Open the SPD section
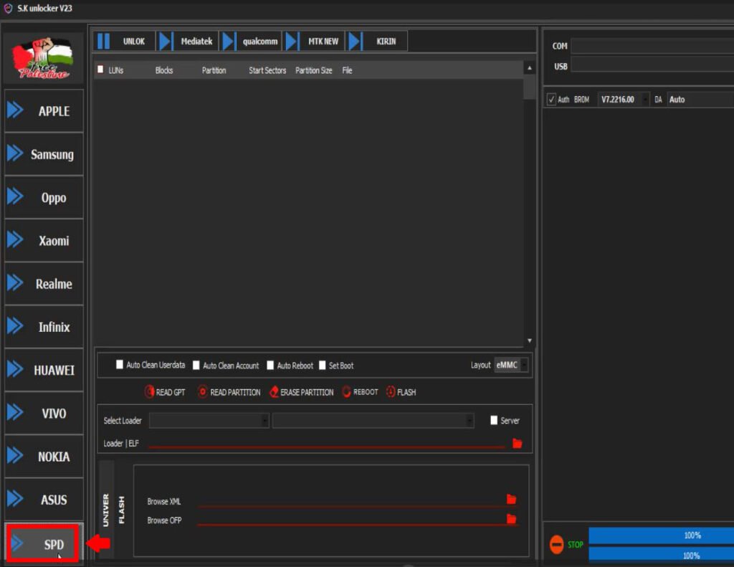Image resolution: width=734 pixels, height=567 pixels. 43,543
